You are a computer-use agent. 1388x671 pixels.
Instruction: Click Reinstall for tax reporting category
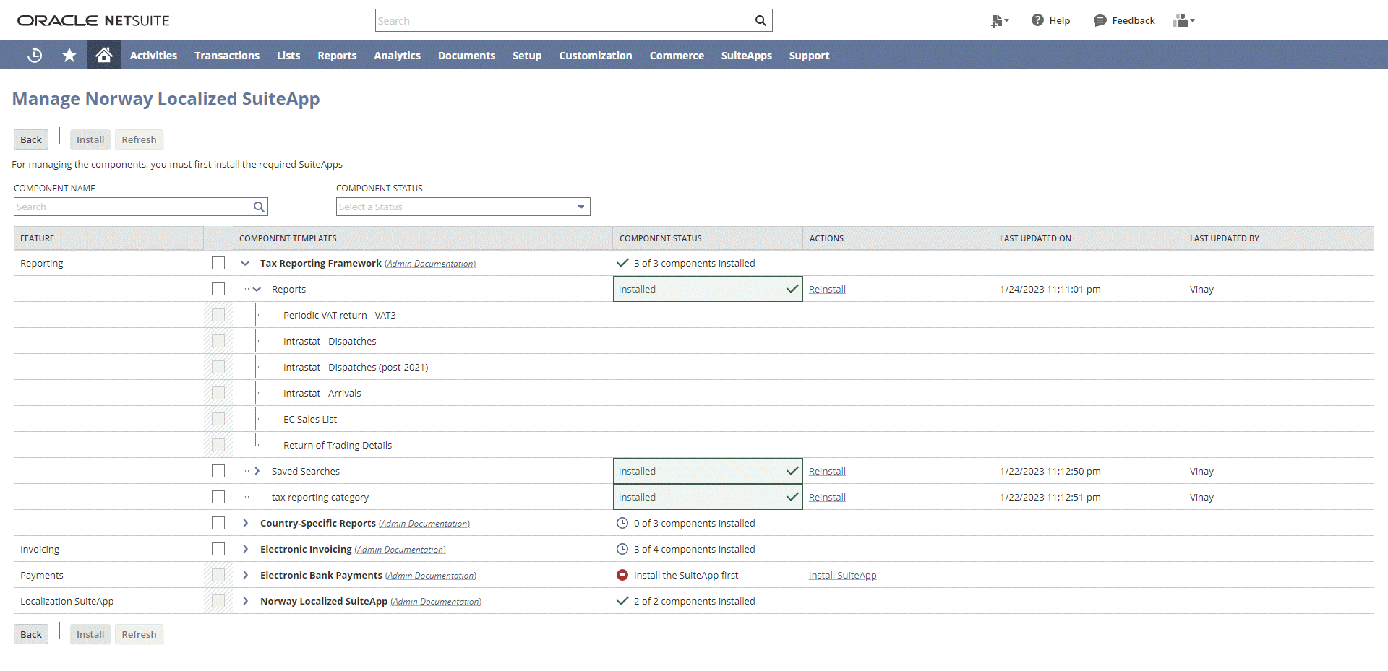[827, 497]
